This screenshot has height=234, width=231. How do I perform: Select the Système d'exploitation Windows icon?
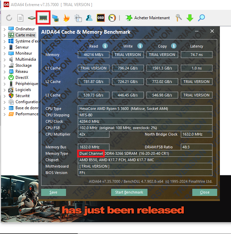pos(11,41)
